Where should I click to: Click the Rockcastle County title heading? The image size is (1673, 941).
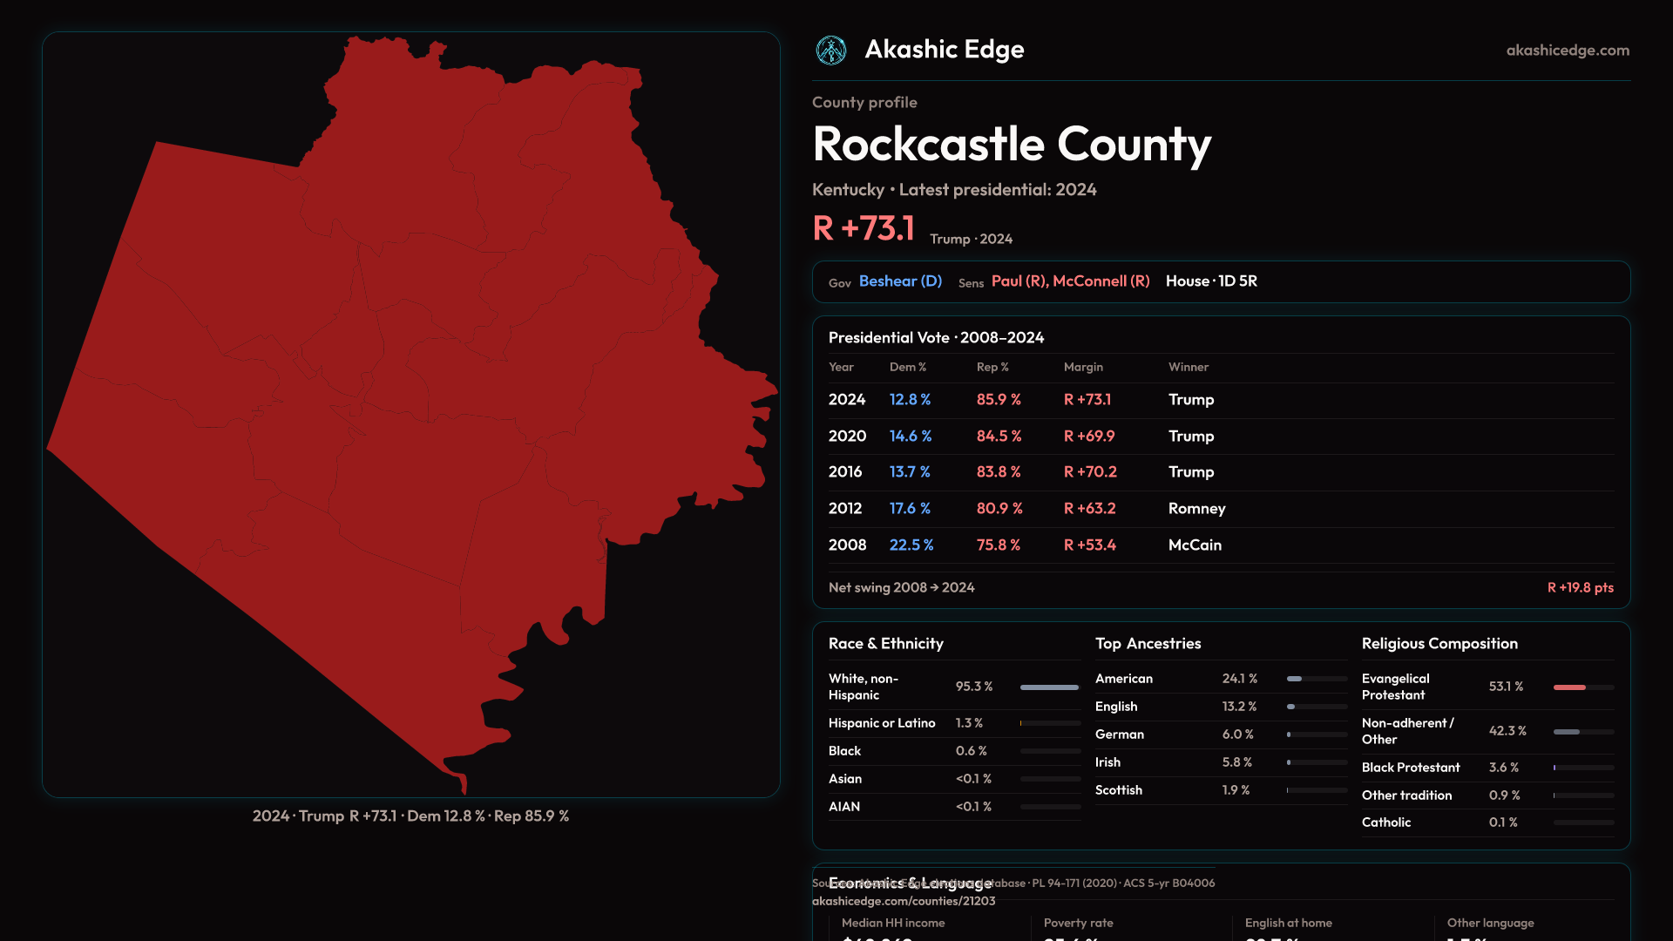1011,144
